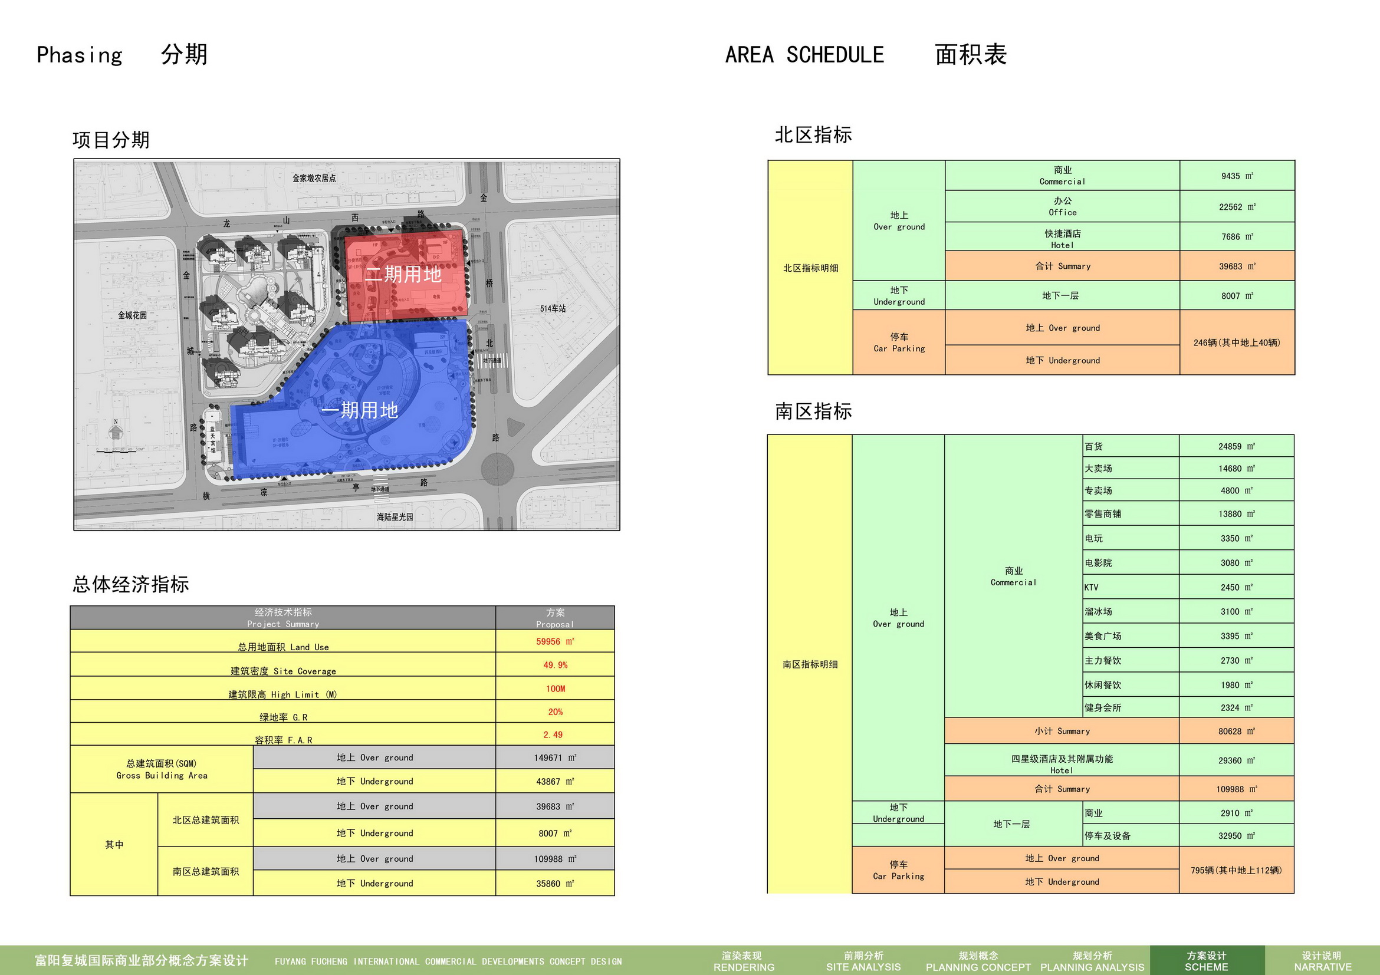
Task: Select the 795辆(其中地上112辆) parking cell
Action: pyautogui.click(x=1236, y=870)
